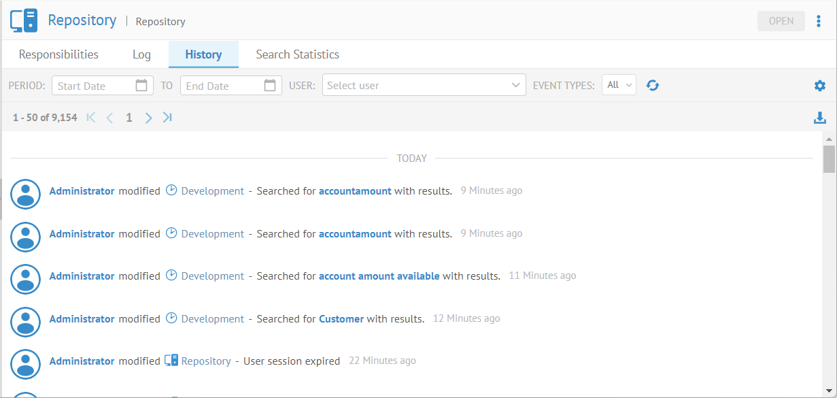The image size is (837, 398).
Task: Open history settings gear icon
Action: coord(820,86)
